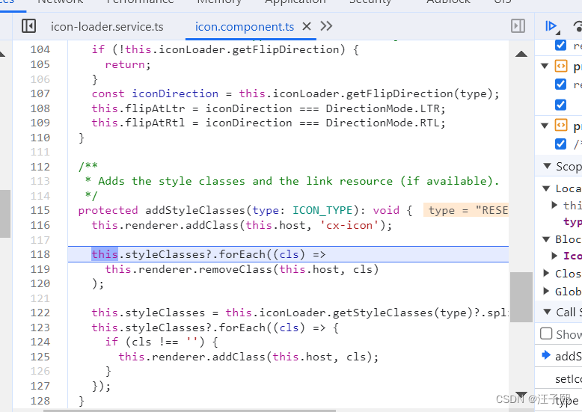The image size is (582, 412).
Task: Click 'getStyleClasses' on line 122
Action: (383, 313)
